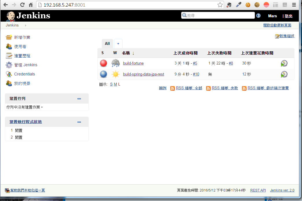Open 使用者 (users) page
The height and width of the screenshot is (201, 302).
tap(20, 46)
